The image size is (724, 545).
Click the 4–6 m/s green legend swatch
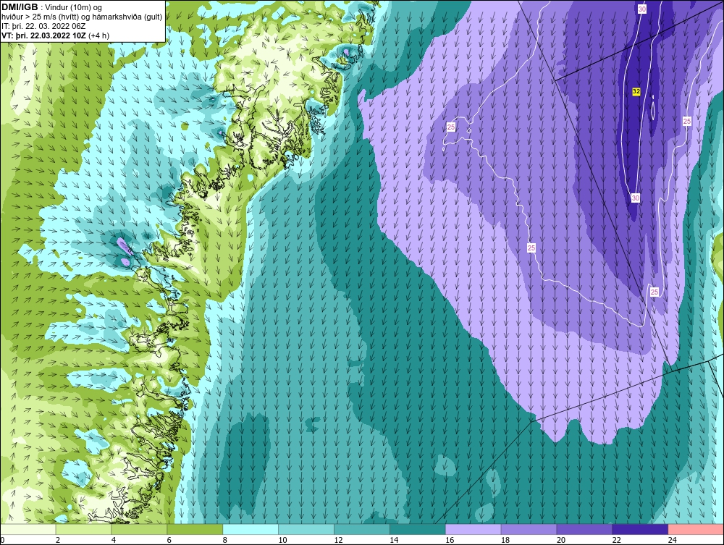click(139, 529)
